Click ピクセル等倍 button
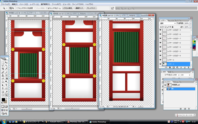 click(68, 8)
